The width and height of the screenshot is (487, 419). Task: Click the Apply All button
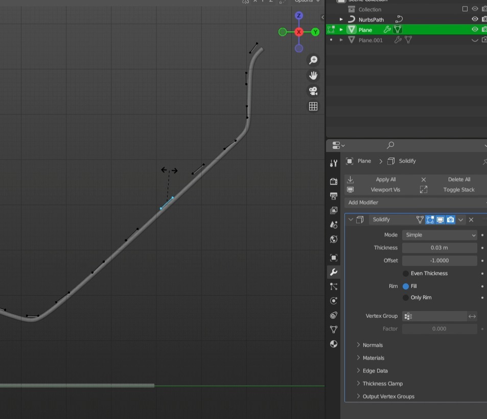pyautogui.click(x=385, y=180)
